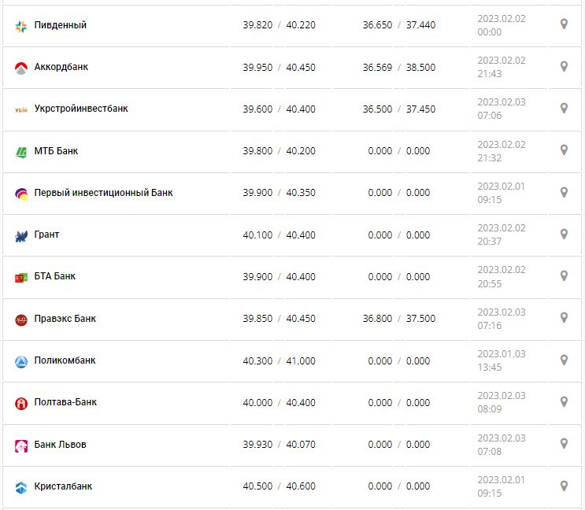Open location pin for Пивденный row
Screen dimensions: 585x510
pos(564,24)
